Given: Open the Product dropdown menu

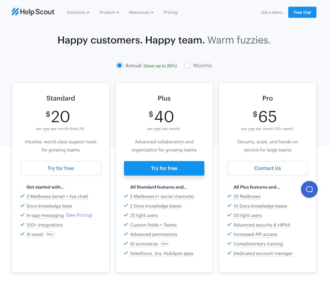Looking at the screenshot, I should (x=109, y=12).
